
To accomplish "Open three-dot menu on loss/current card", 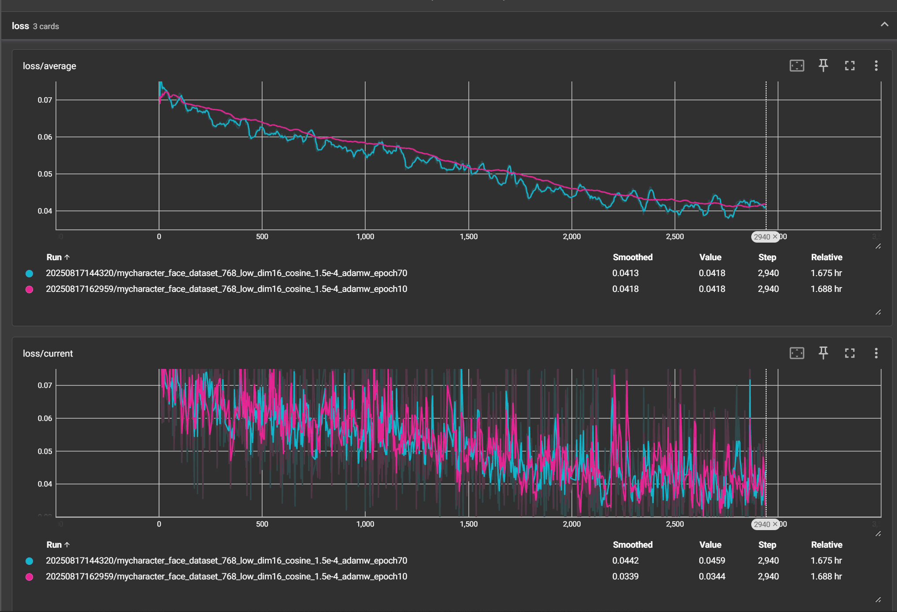I will click(876, 353).
